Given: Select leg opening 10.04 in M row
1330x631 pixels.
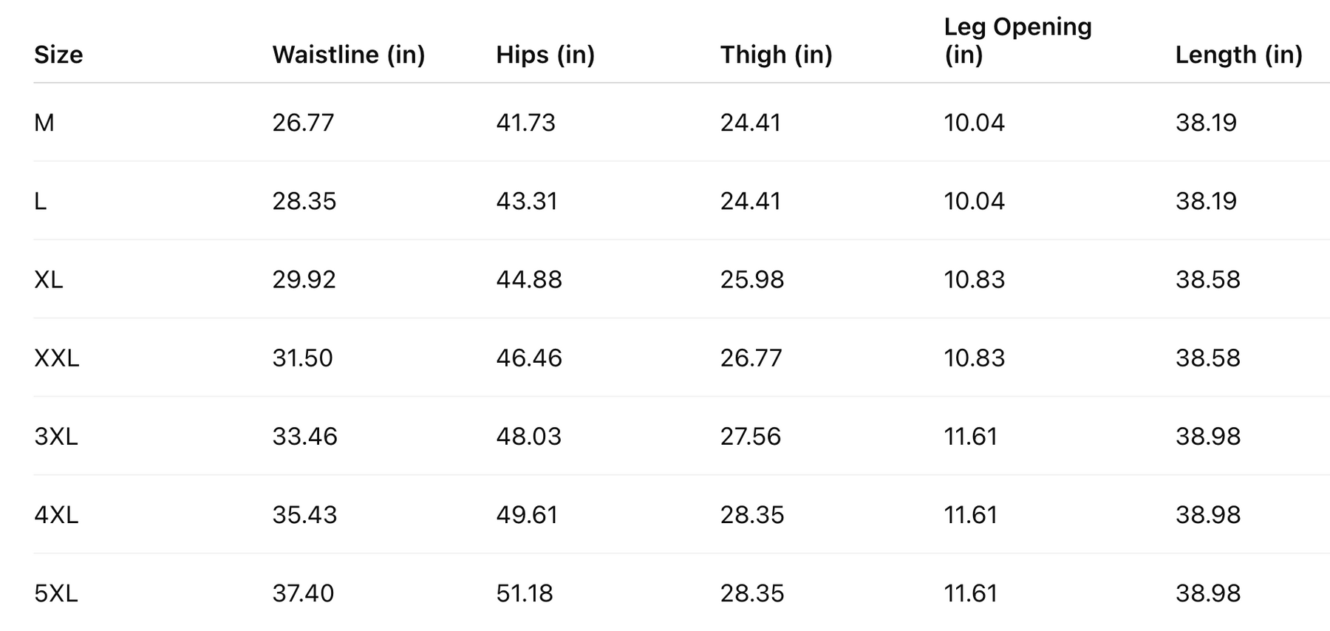Looking at the screenshot, I should [974, 123].
